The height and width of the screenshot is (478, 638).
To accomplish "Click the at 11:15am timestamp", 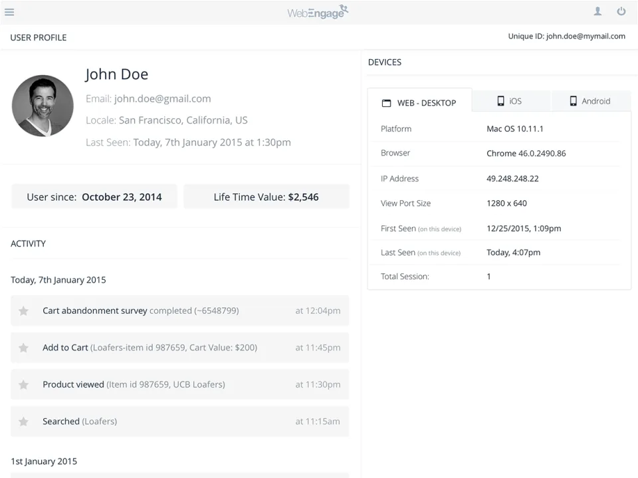I will click(318, 421).
